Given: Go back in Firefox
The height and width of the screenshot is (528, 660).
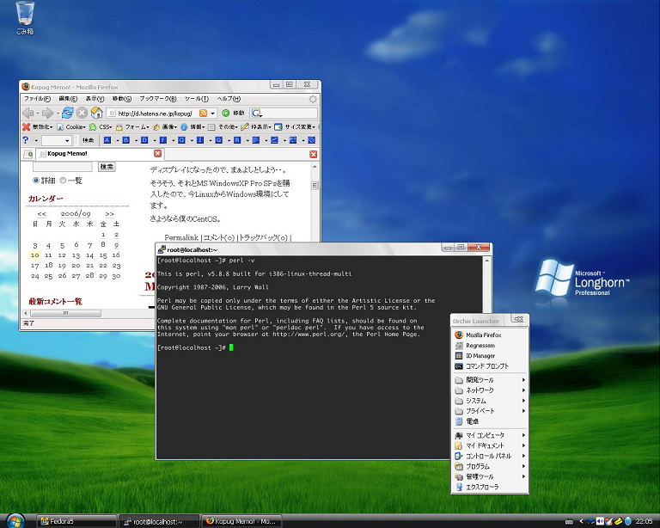Looking at the screenshot, I should click(27, 113).
